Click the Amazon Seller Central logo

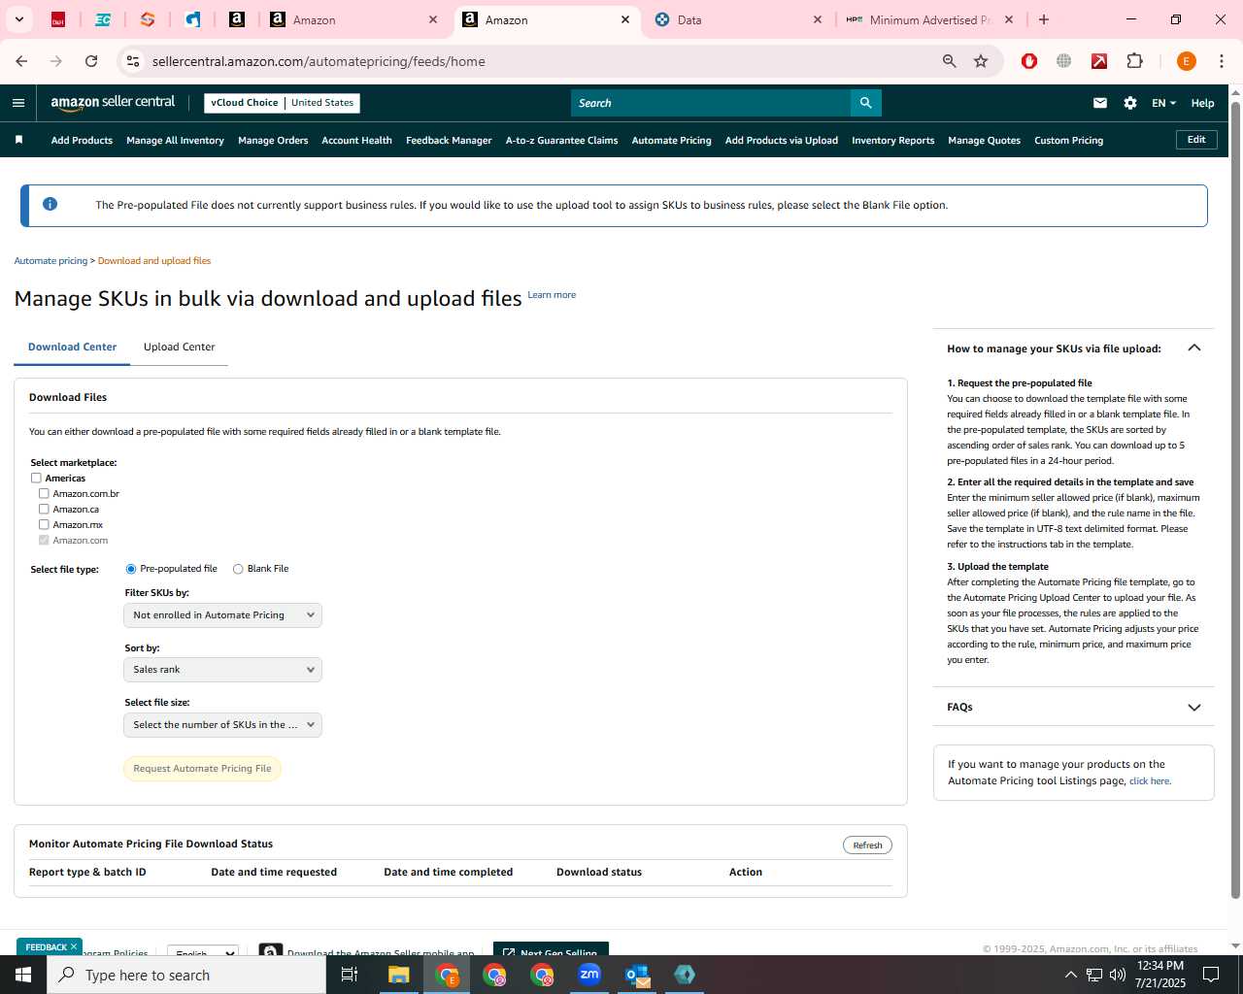(113, 103)
